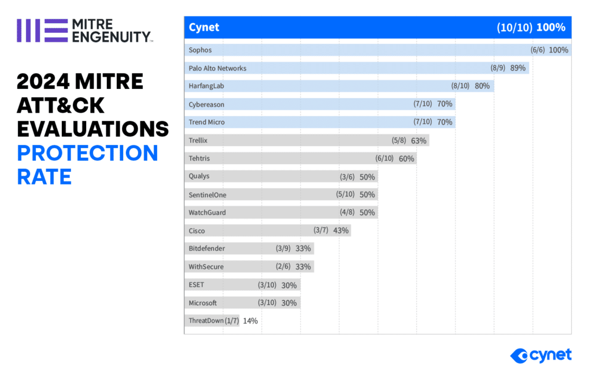Viewport: 592px width, 374px height.
Task: Click the HarfangLab 80% bar
Action: 339,86
